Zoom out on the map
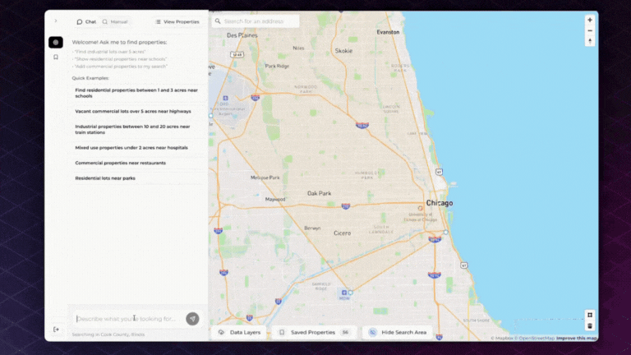The height and width of the screenshot is (355, 631). pos(590,30)
